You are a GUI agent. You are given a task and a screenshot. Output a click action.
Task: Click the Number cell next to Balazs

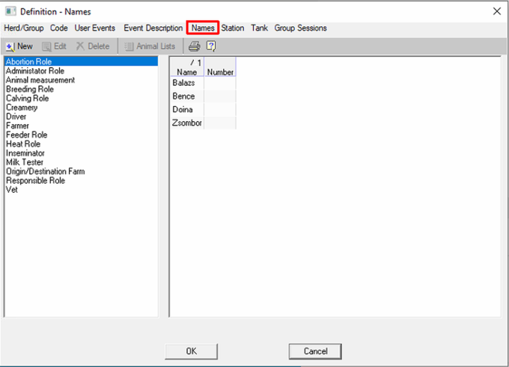click(x=220, y=83)
